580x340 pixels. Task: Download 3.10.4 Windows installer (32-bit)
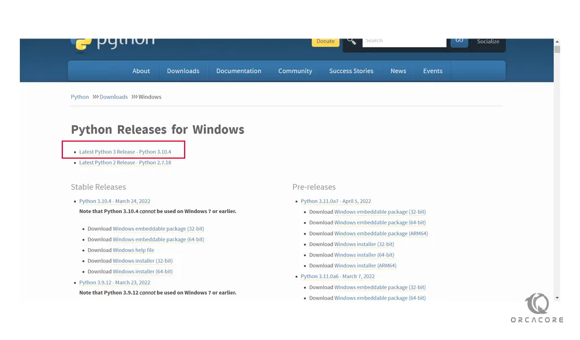click(143, 261)
